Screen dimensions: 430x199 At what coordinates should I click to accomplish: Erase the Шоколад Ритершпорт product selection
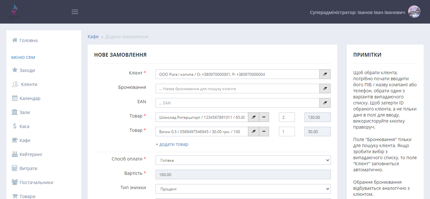(253, 117)
